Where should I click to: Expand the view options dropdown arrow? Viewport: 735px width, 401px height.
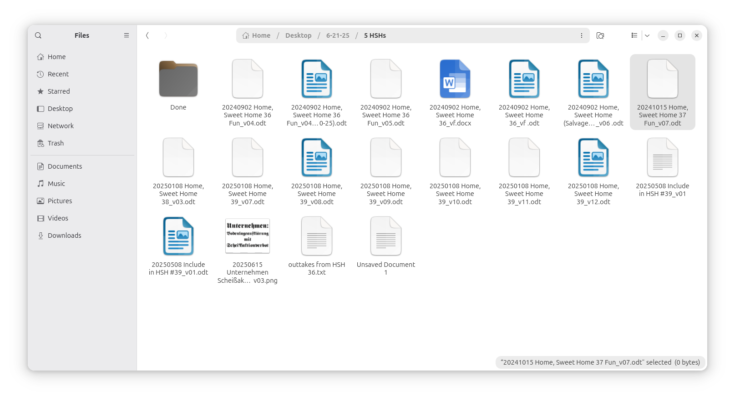[647, 35]
